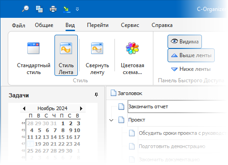This screenshot has width=228, height=165.
Task: Click the green arrow export icon
Action: pyautogui.click(x=66, y=9)
